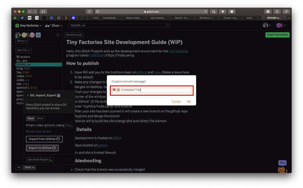
Task: Open the user account avatar dropdown
Action: pyautogui.click(x=267, y=25)
